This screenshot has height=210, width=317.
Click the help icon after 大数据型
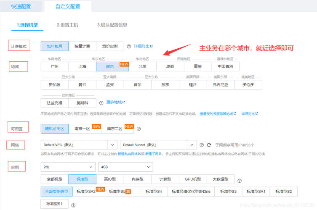click(240, 181)
